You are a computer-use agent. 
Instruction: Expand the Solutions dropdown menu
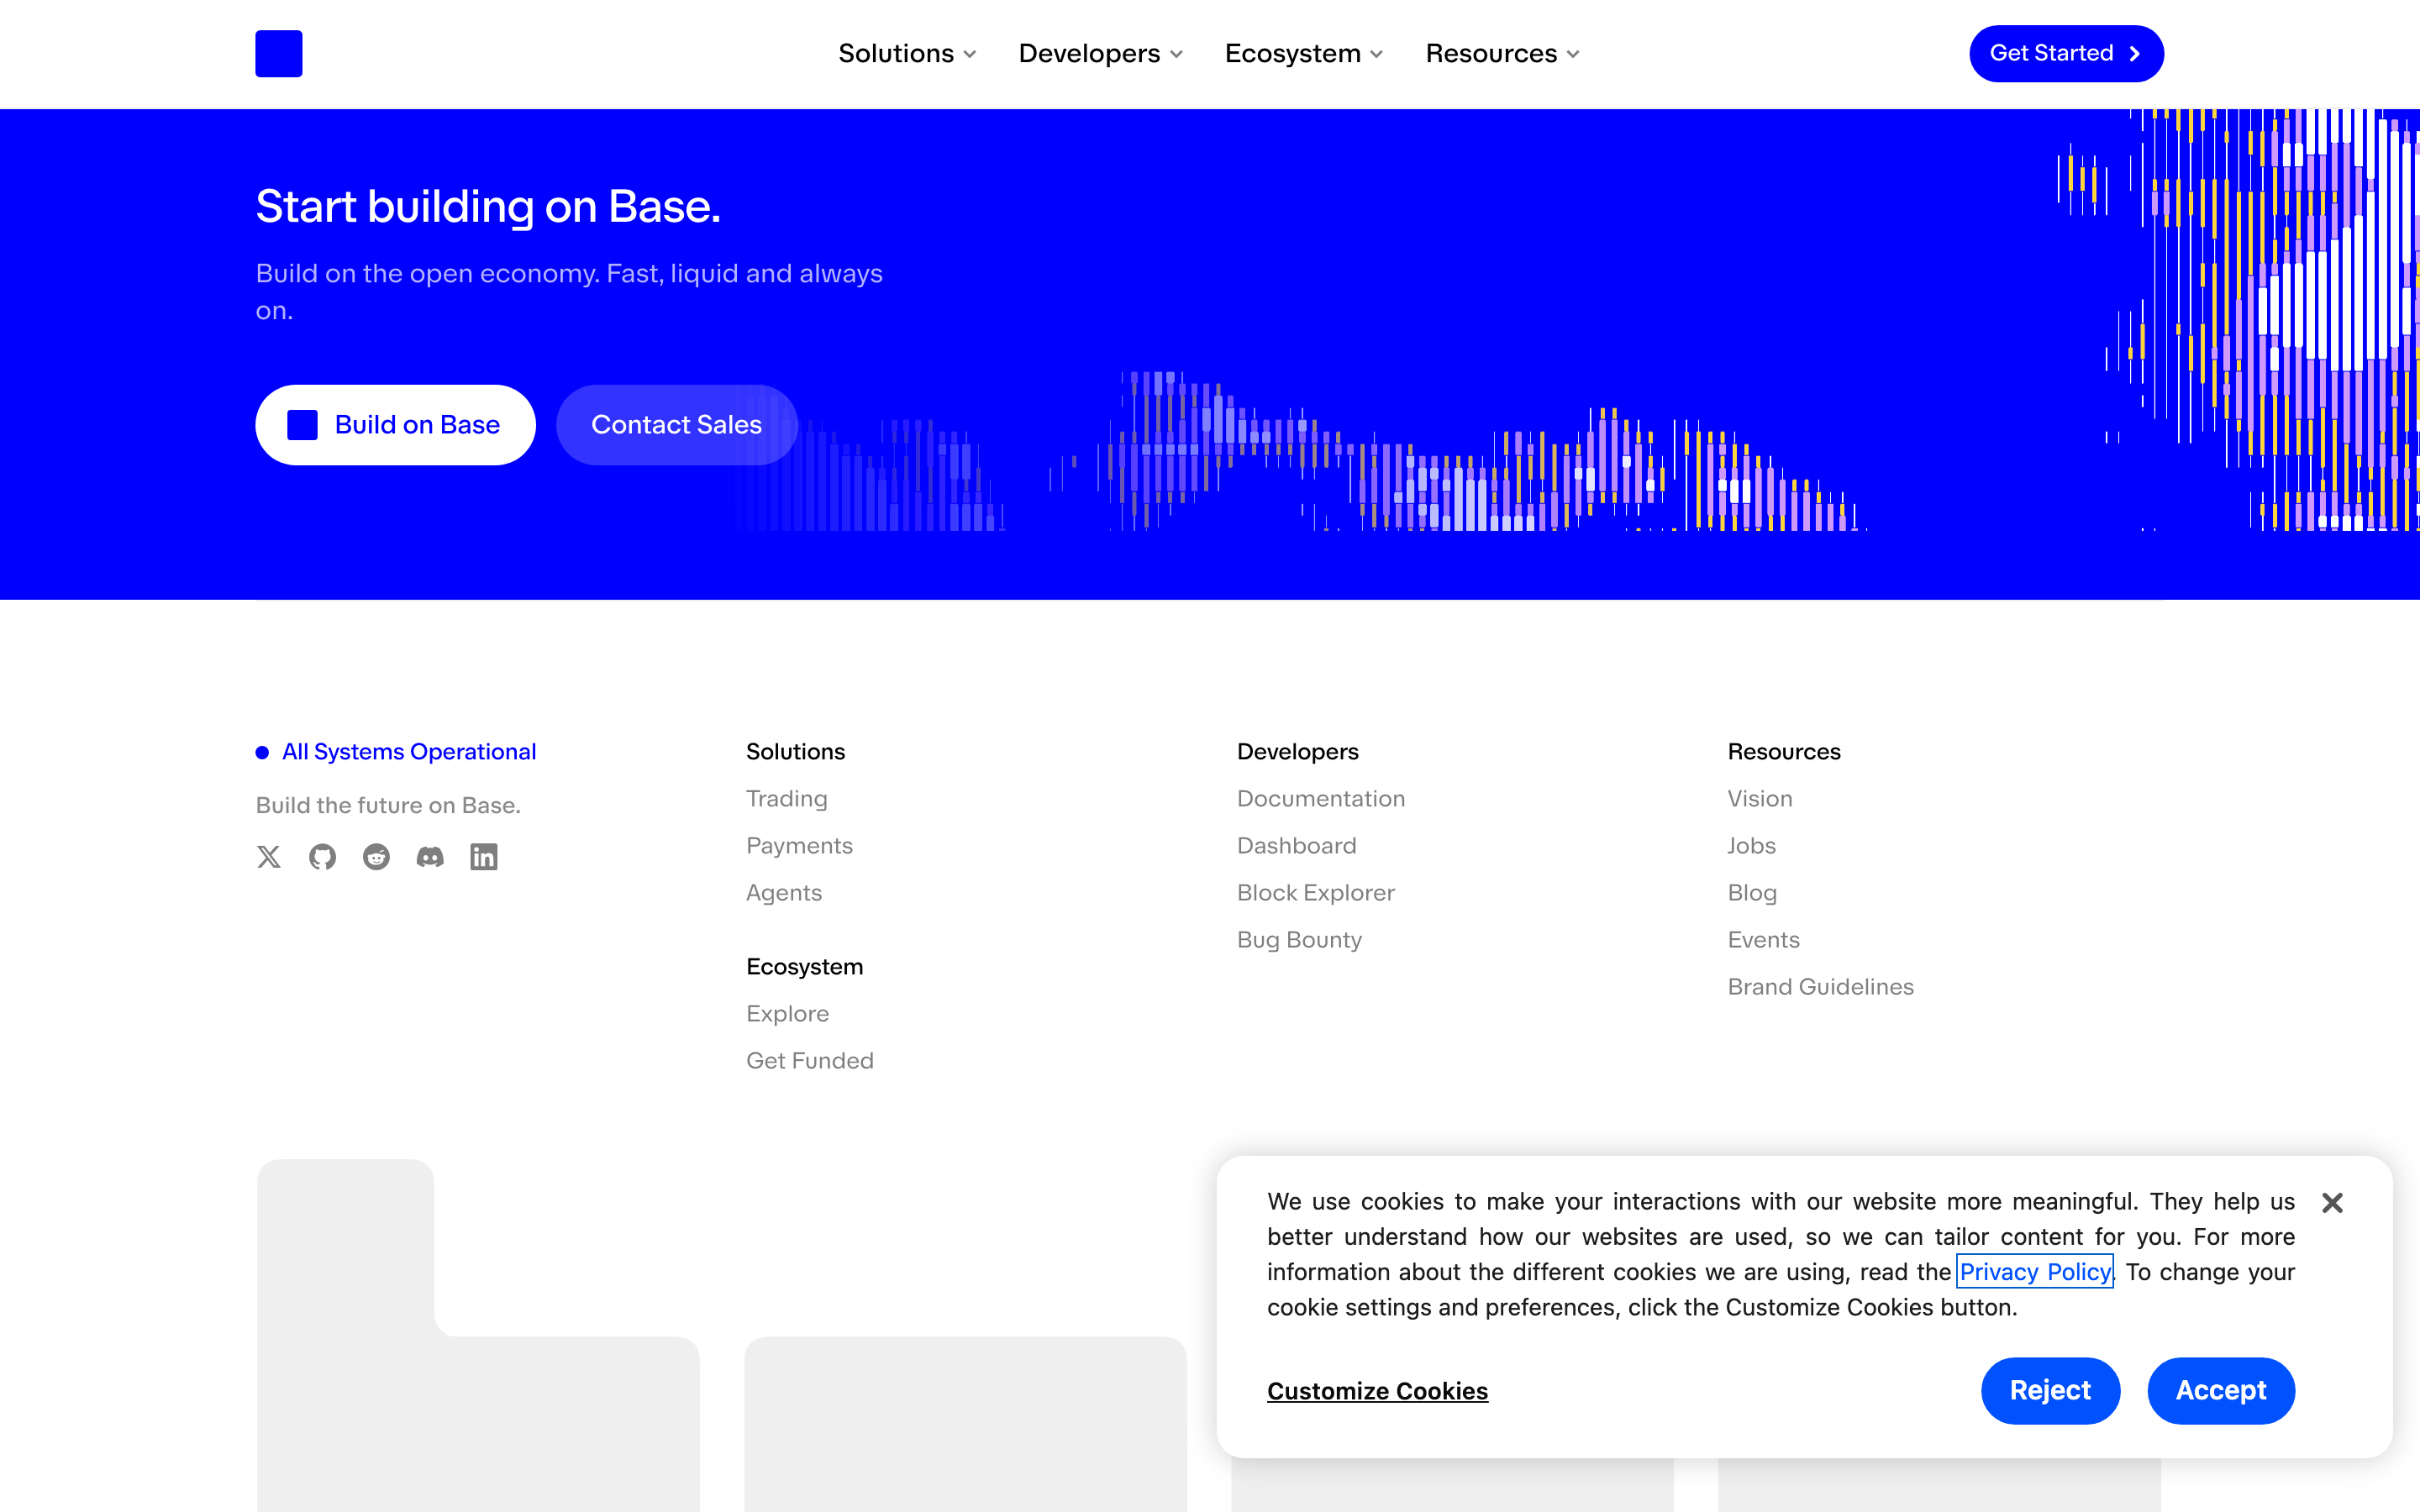click(907, 54)
